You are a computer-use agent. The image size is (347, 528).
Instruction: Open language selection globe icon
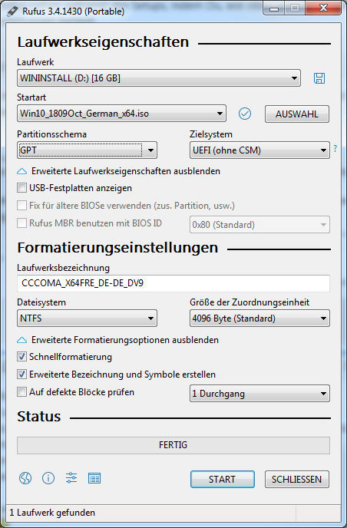click(25, 478)
